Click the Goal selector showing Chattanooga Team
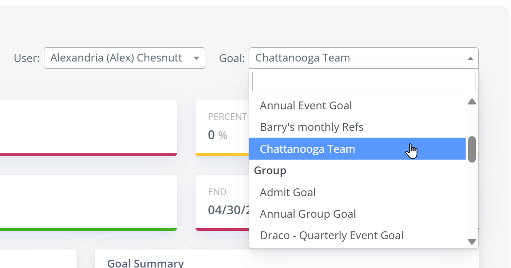The image size is (511, 268). [x=364, y=58]
